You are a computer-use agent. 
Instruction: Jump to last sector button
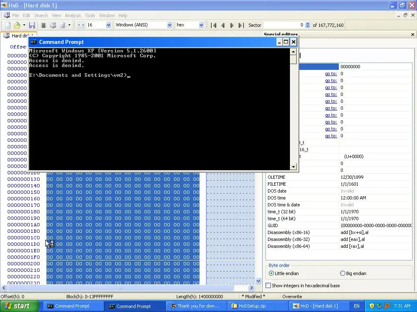tap(241, 25)
